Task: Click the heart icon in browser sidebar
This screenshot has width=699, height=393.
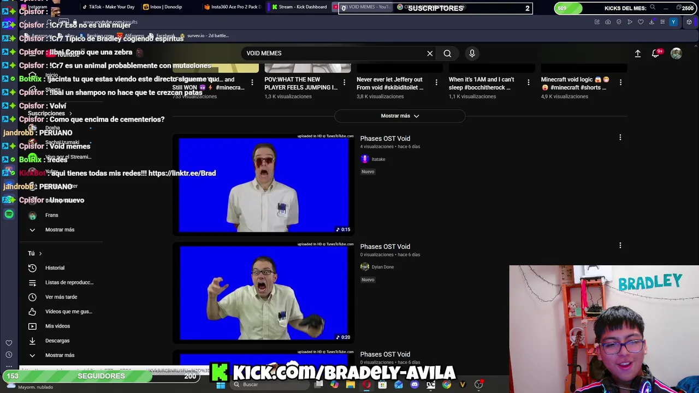Action: 9,343
